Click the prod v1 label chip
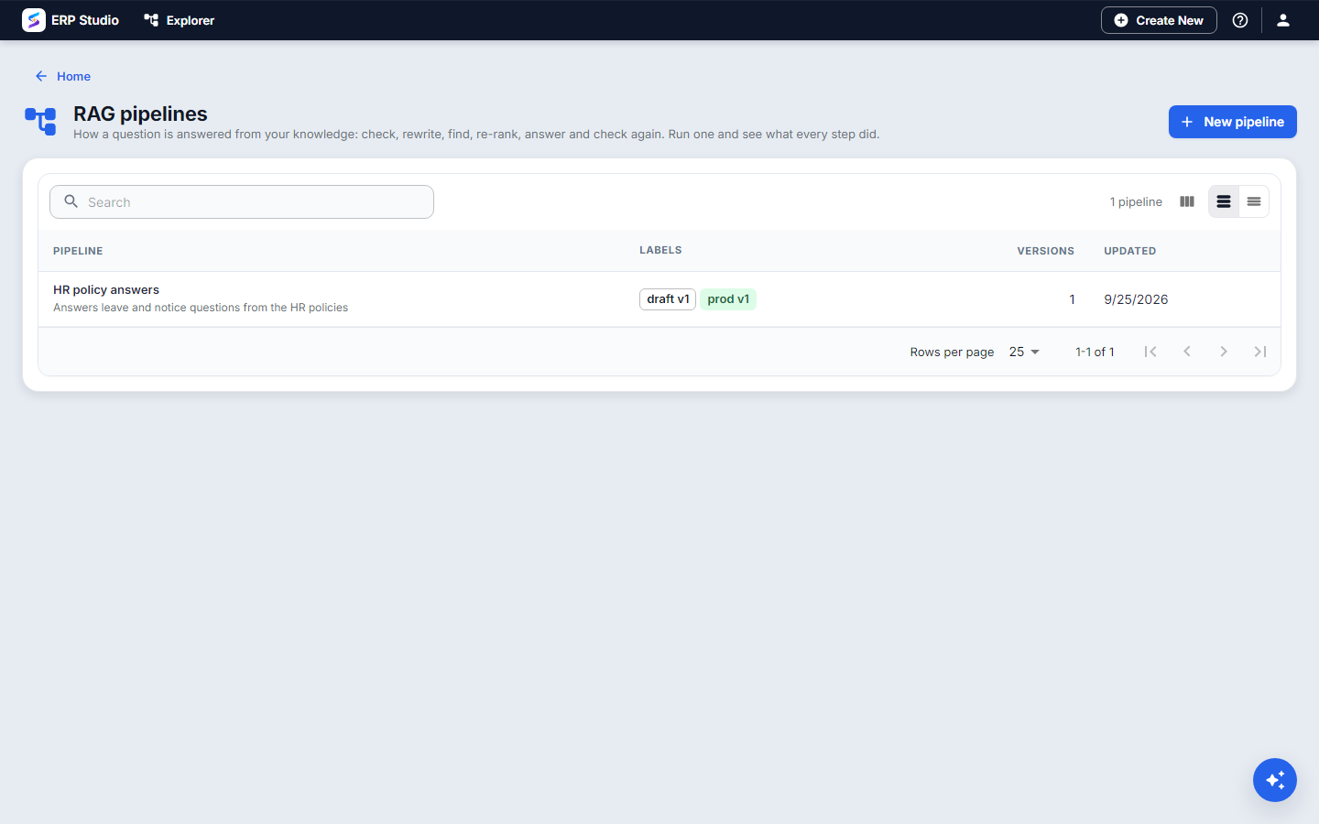This screenshot has width=1319, height=824. pyautogui.click(x=728, y=299)
